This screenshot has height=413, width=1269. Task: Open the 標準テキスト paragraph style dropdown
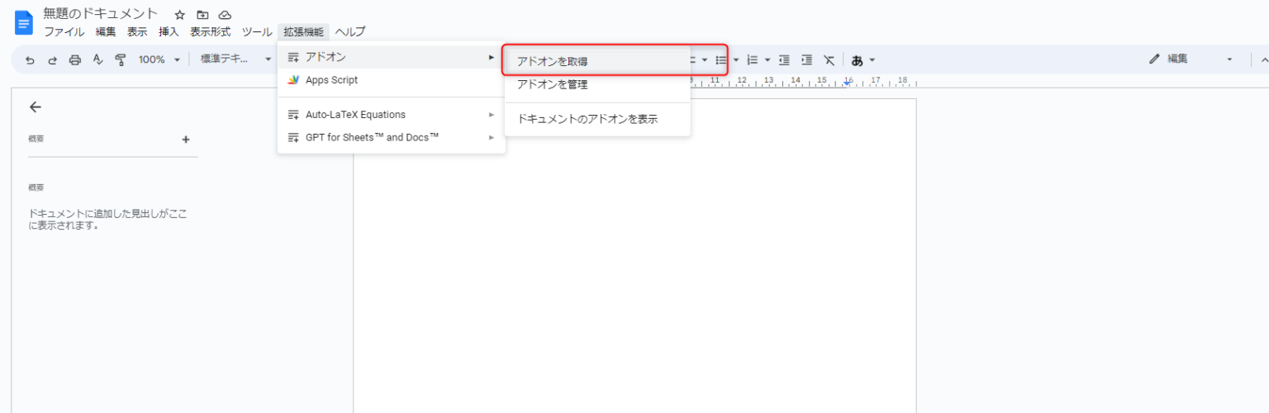235,60
